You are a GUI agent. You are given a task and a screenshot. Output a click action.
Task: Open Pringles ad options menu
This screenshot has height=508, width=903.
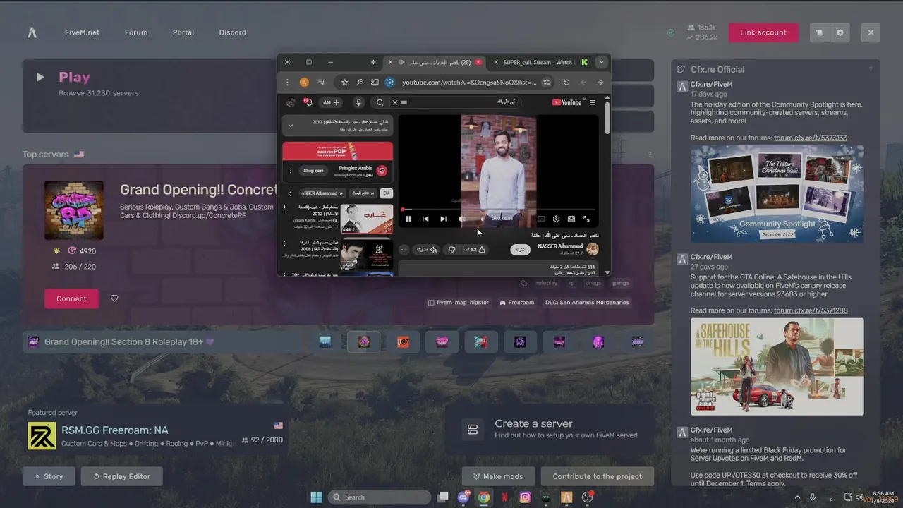point(290,171)
